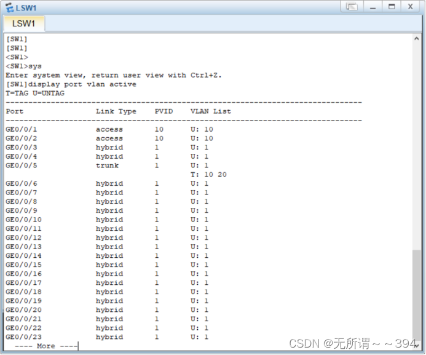Select the LSW1 terminal tab
426x355 pixels.
coord(24,23)
